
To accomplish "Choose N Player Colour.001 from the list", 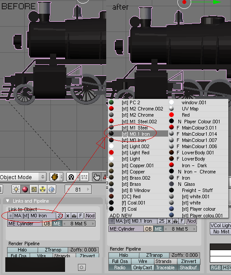I will (199, 122).
